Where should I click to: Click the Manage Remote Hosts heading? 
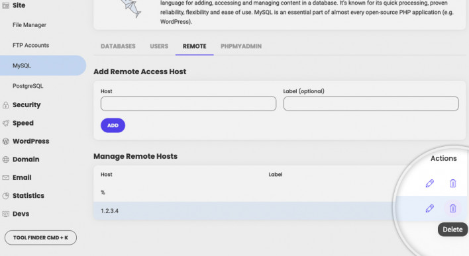tap(135, 156)
